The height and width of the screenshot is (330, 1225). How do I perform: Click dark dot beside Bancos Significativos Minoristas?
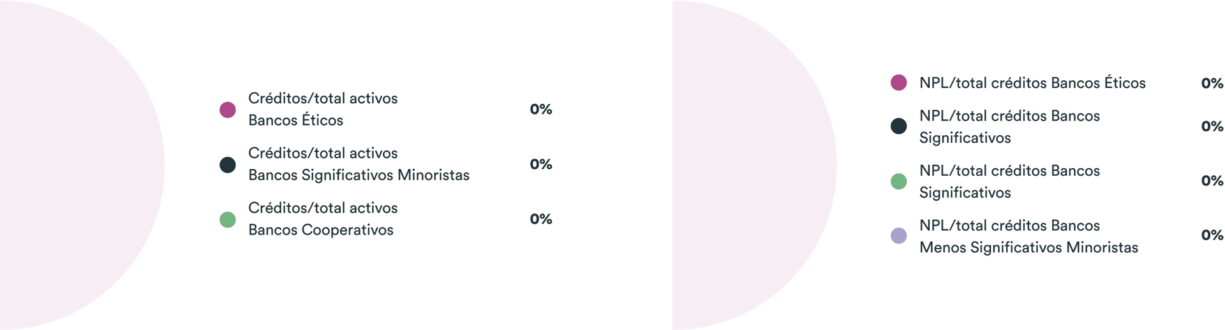[x=228, y=165]
